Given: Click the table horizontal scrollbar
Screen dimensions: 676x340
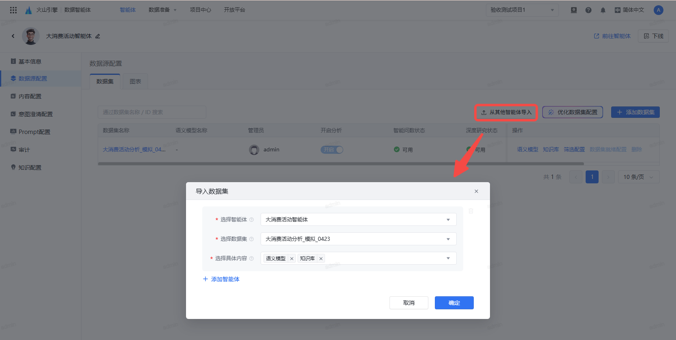Looking at the screenshot, I should [x=341, y=164].
